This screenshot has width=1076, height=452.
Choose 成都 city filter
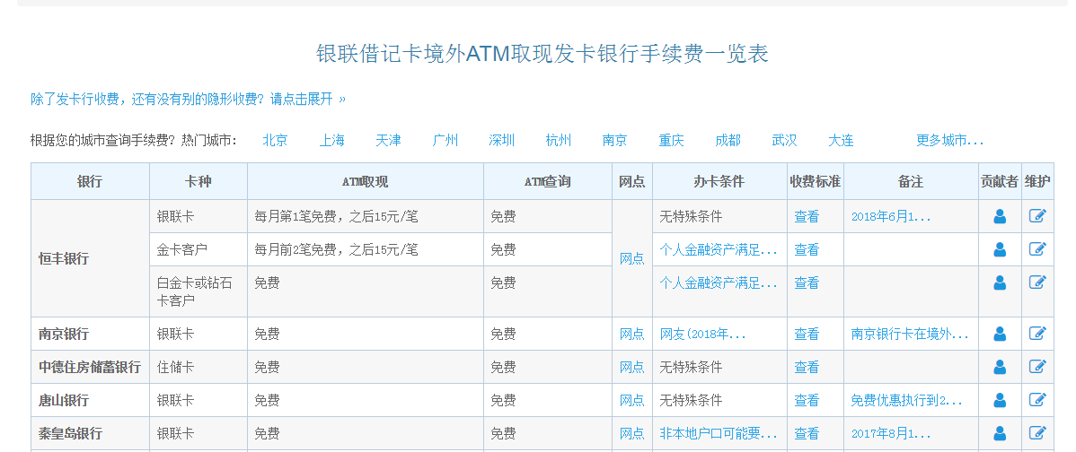coord(728,141)
